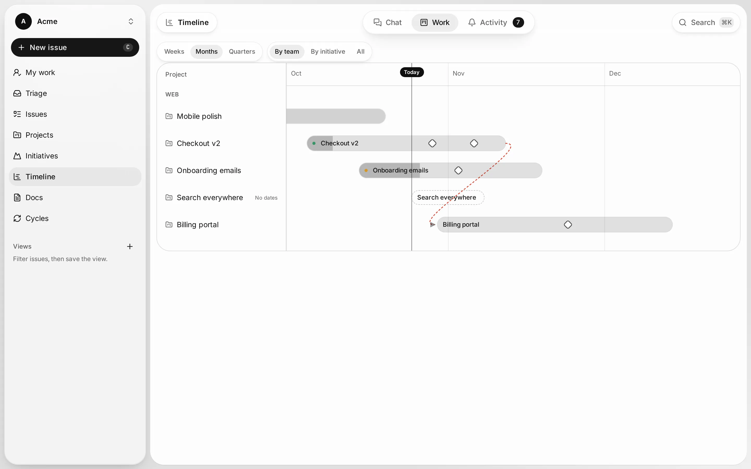Collapse the WEB team group

pos(172,94)
